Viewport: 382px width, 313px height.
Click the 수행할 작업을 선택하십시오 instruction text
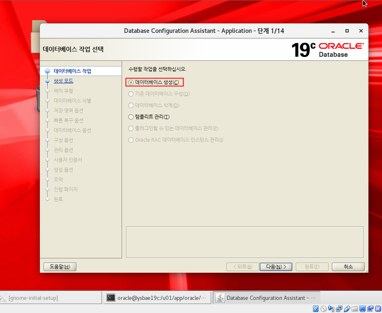[x=157, y=69]
